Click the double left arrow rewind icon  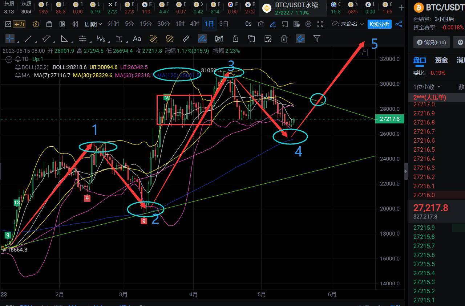click(x=75, y=24)
